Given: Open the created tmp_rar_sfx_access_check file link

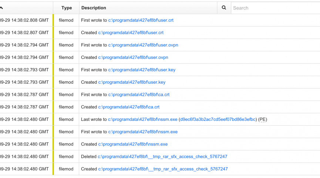Looking at the screenshot, I should pyautogui.click(x=163, y=169).
